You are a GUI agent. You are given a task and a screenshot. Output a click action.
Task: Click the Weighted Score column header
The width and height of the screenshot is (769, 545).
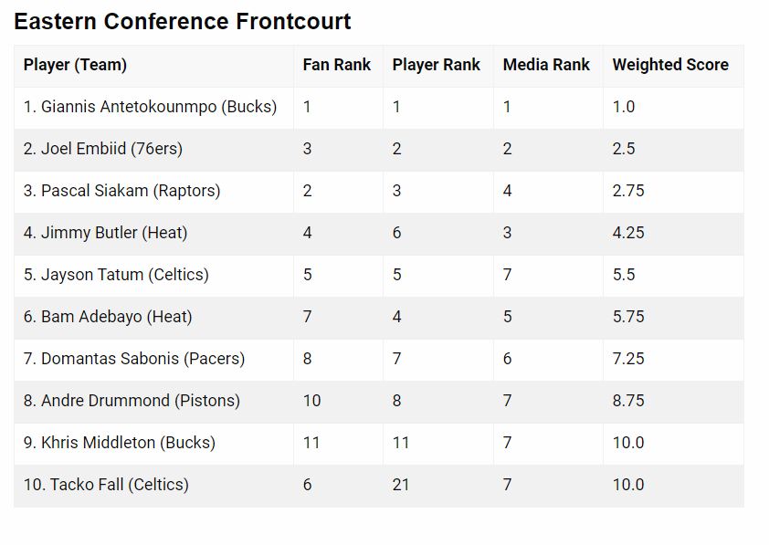tap(670, 65)
